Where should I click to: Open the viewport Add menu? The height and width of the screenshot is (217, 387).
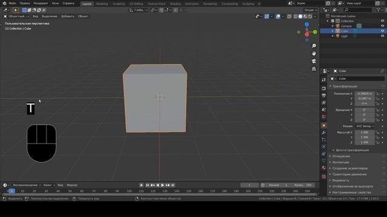point(67,16)
